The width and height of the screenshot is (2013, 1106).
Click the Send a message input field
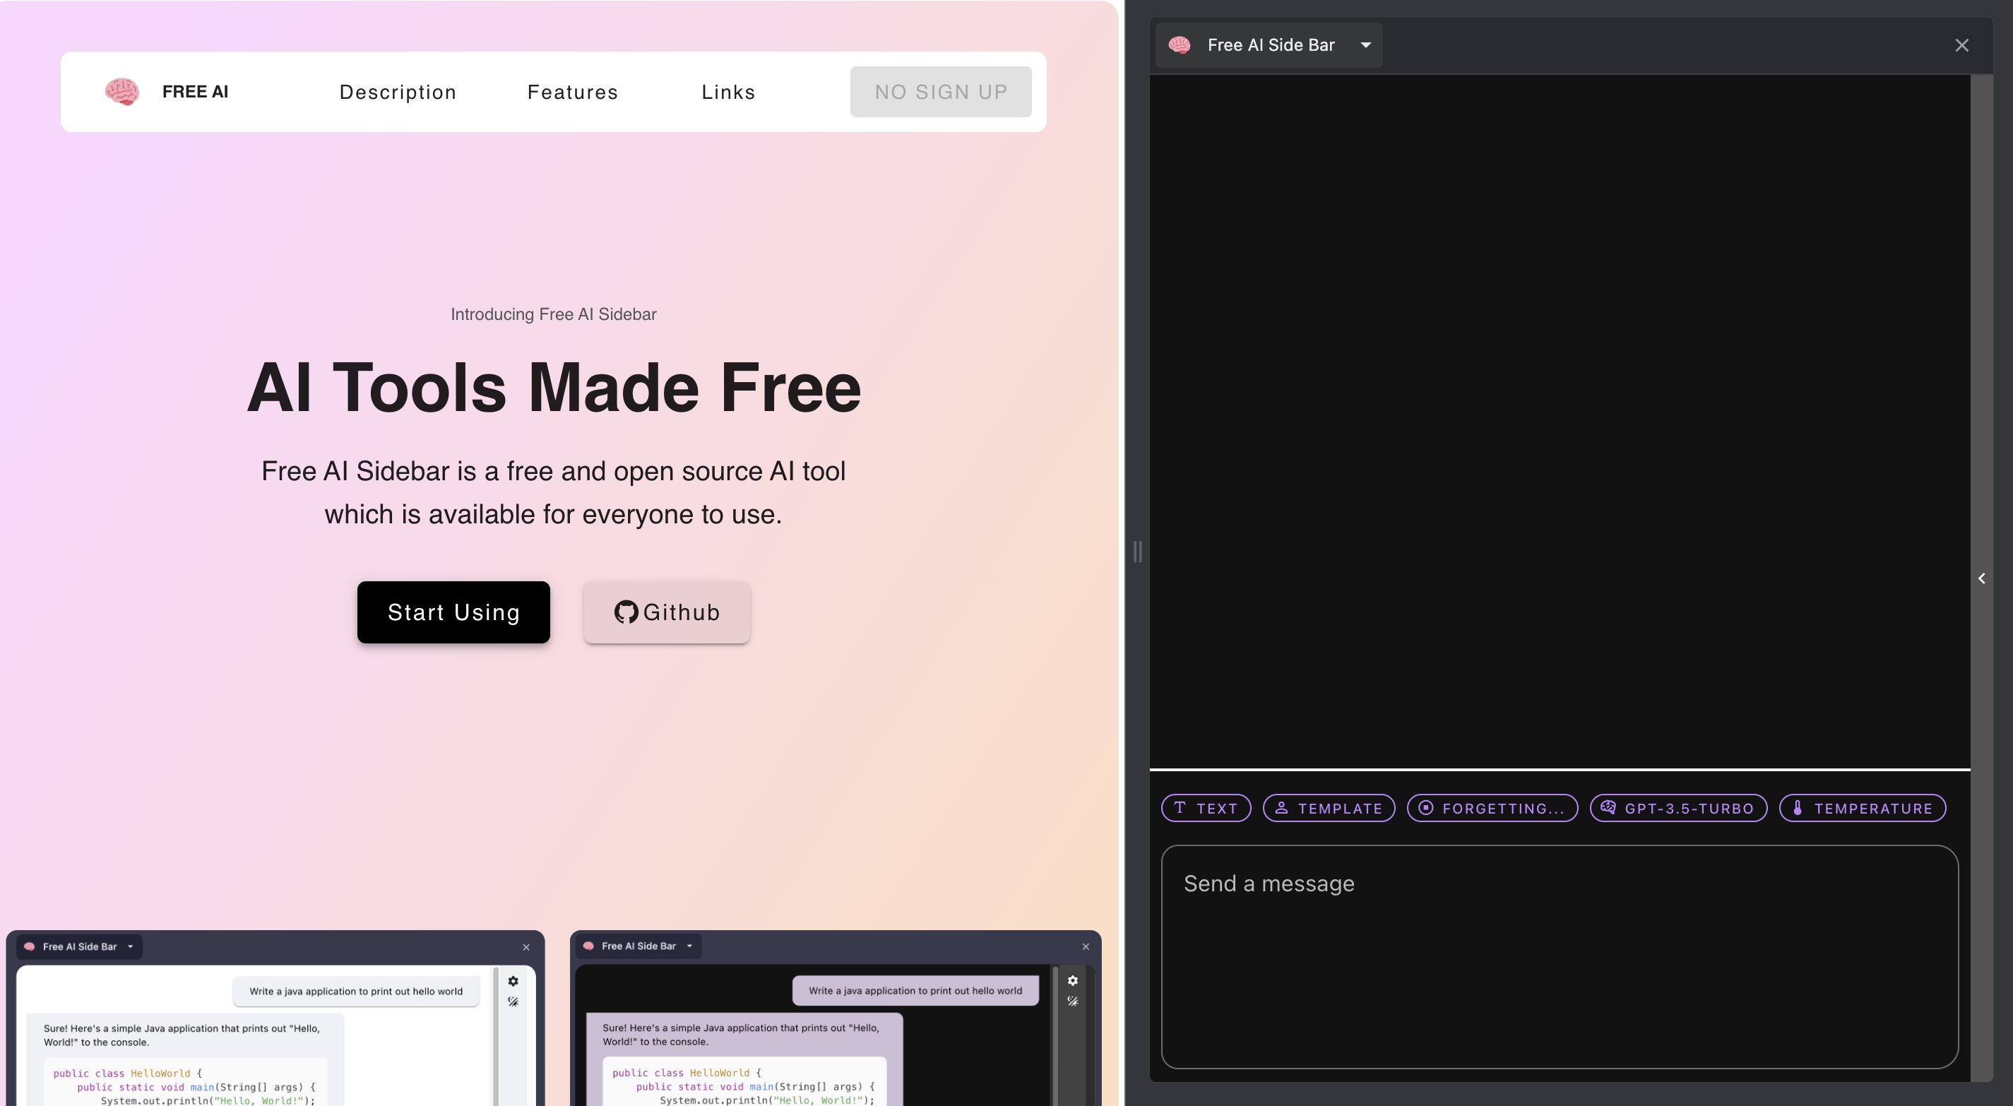click(1559, 956)
